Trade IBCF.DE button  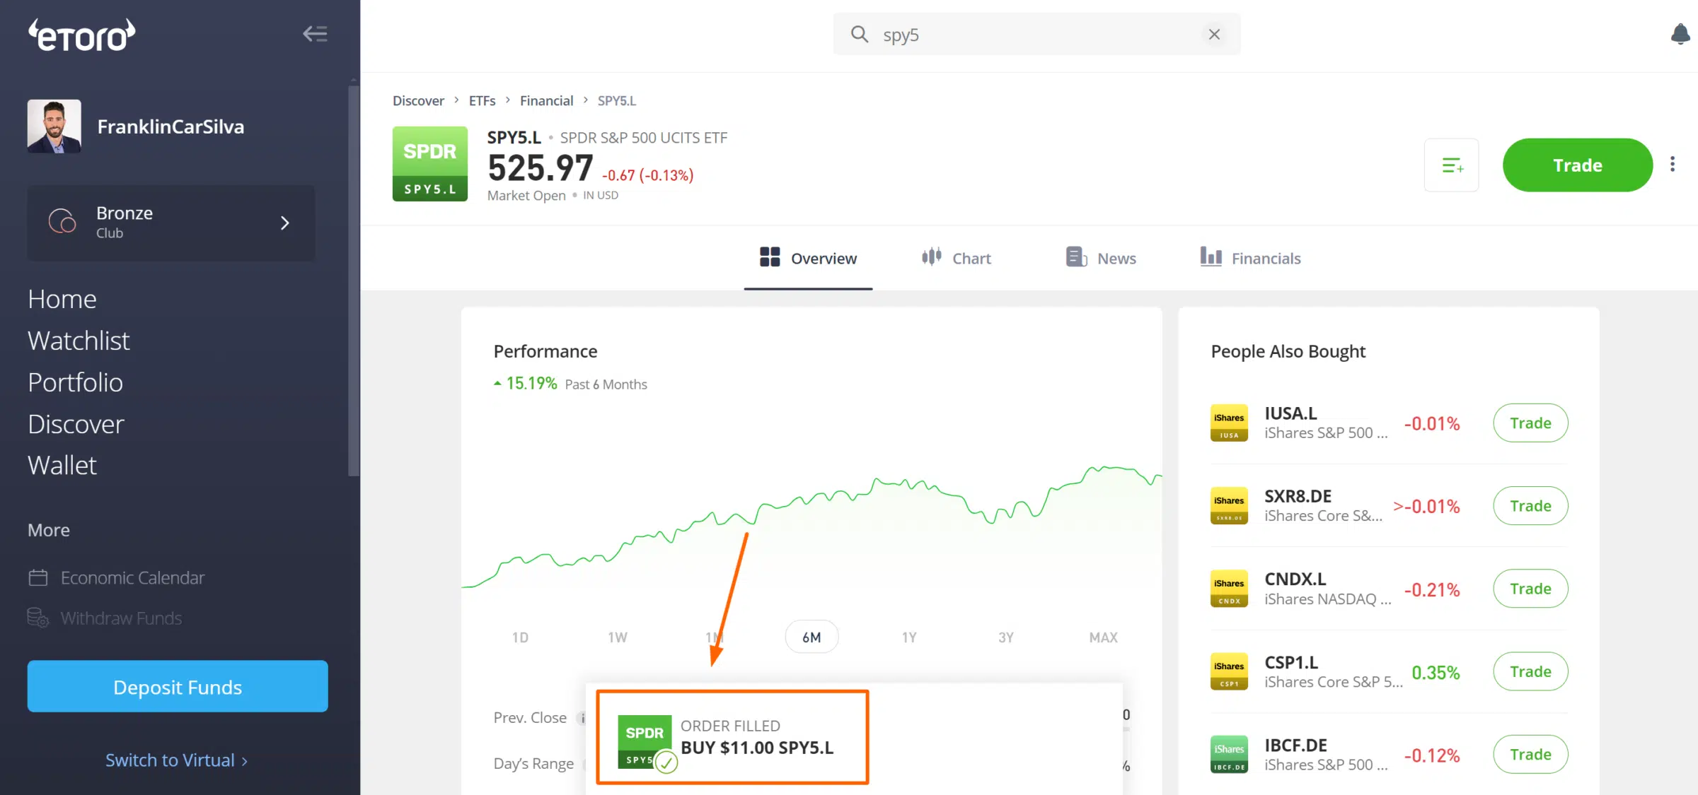click(1530, 754)
